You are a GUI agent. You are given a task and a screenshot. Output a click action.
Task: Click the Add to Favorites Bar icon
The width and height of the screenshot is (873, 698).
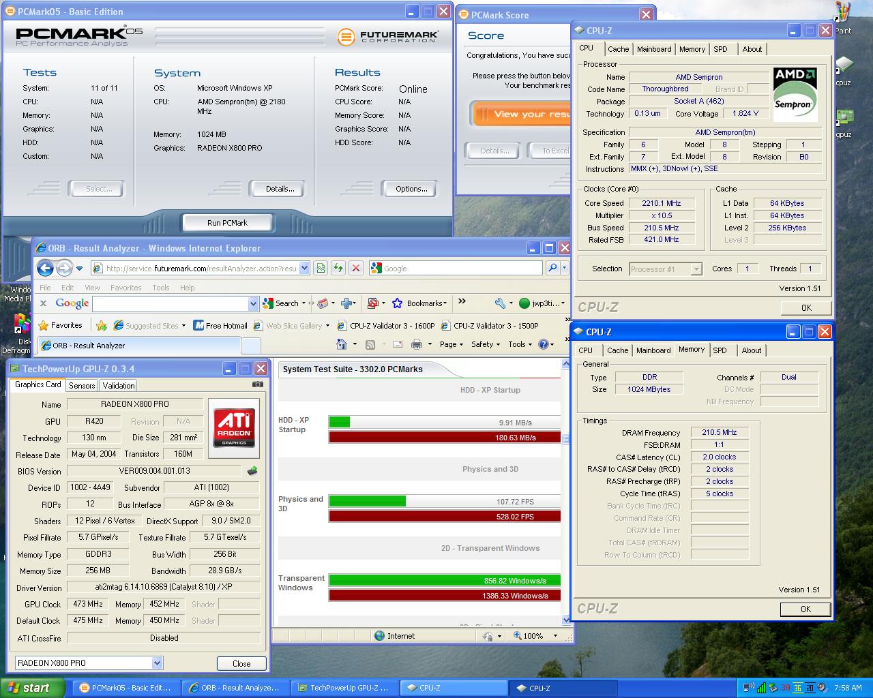[102, 325]
